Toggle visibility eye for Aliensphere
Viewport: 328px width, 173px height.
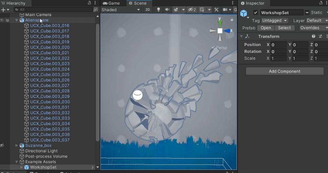coord(2,20)
